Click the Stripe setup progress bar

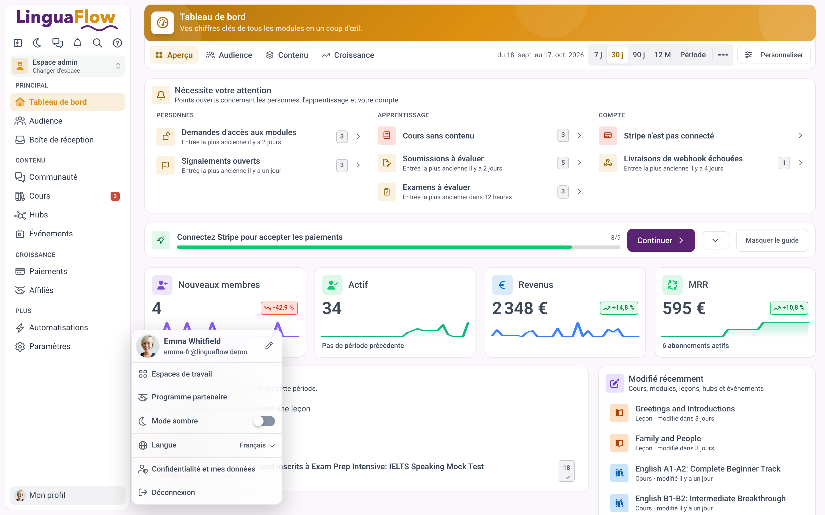(398, 247)
